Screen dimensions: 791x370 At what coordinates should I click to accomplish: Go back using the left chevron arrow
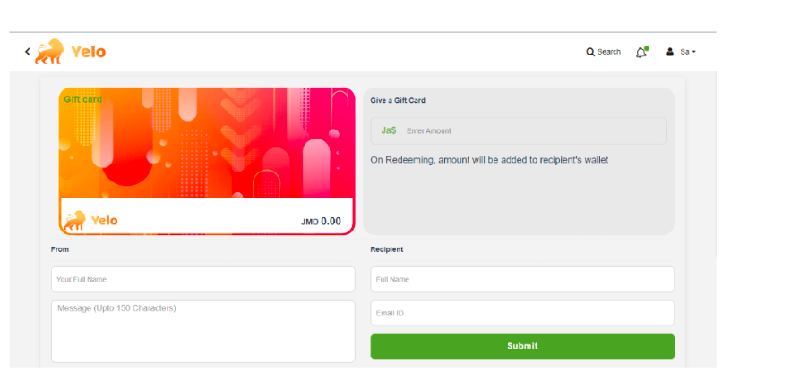[28, 51]
